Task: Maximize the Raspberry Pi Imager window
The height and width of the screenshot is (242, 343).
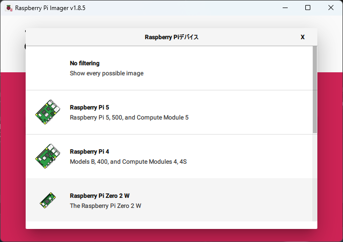Action: point(308,8)
